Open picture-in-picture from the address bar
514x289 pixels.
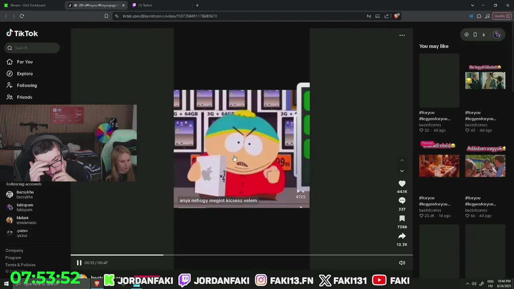pyautogui.click(x=377, y=16)
